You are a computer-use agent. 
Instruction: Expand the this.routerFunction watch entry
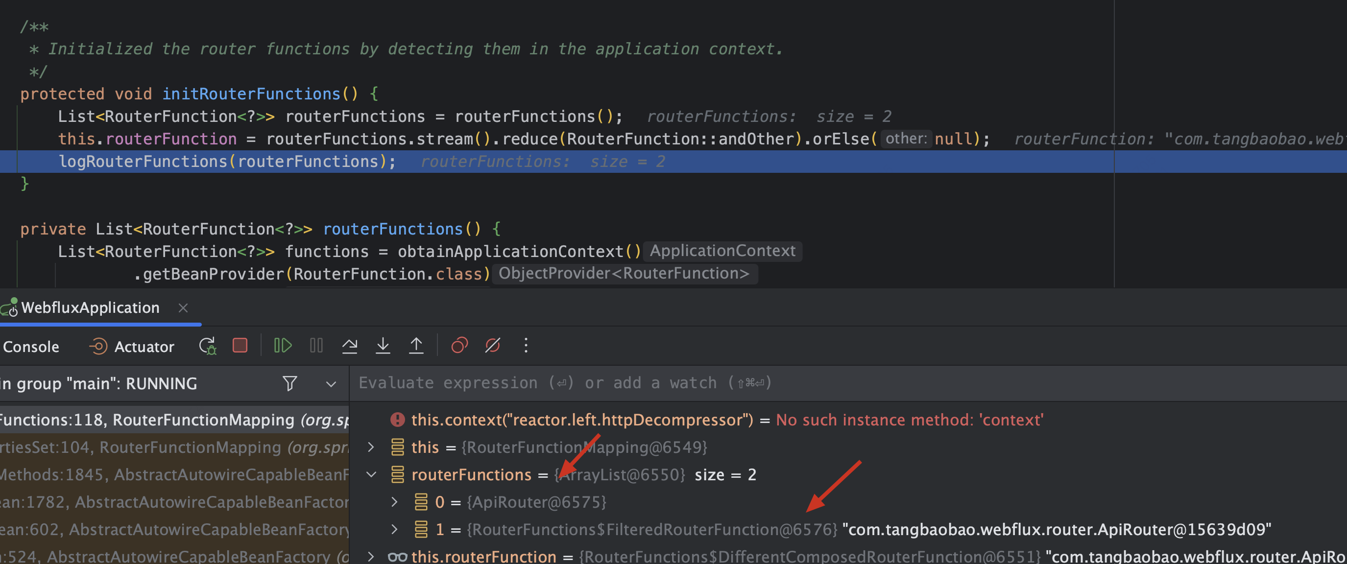pyautogui.click(x=371, y=557)
